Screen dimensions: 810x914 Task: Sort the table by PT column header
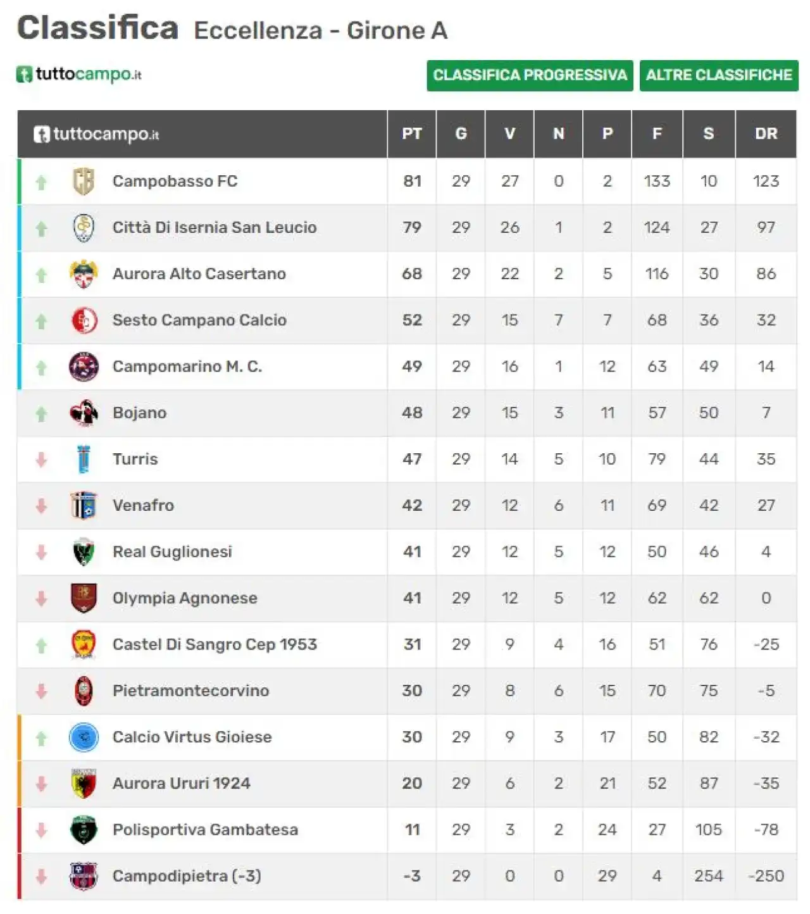[x=412, y=134]
